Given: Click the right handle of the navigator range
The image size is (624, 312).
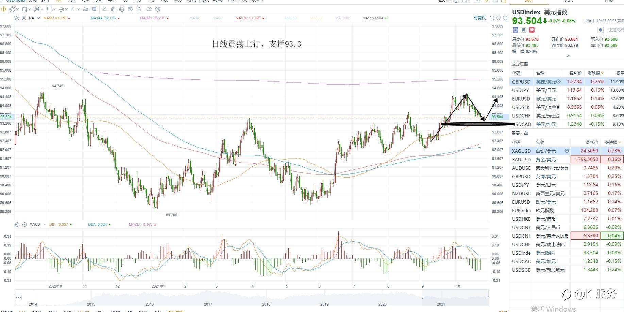Looking at the screenshot, I should pyautogui.click(x=487, y=298).
